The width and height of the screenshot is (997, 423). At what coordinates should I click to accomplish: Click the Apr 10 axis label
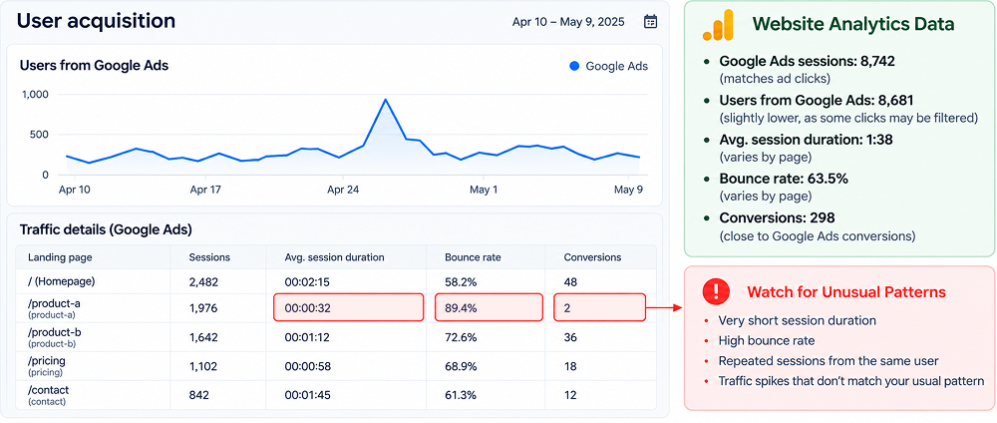tap(75, 190)
